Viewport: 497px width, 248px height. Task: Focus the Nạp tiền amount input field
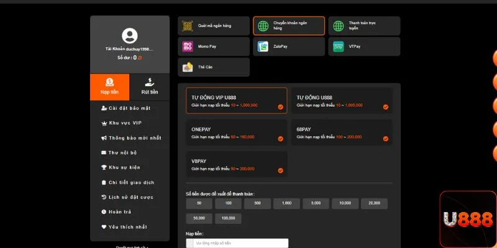pos(237,243)
